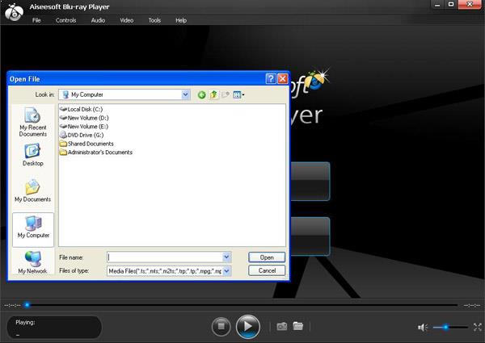
Task: Go up one folder level icon
Action: [213, 94]
